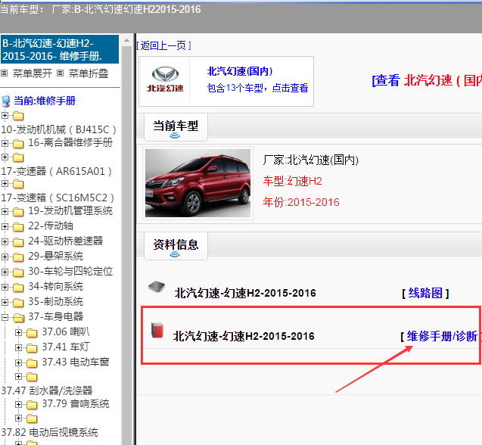This screenshot has height=445, width=482.
Task: Click the folder icon of 19-发动机管理系统
Action: [18, 212]
